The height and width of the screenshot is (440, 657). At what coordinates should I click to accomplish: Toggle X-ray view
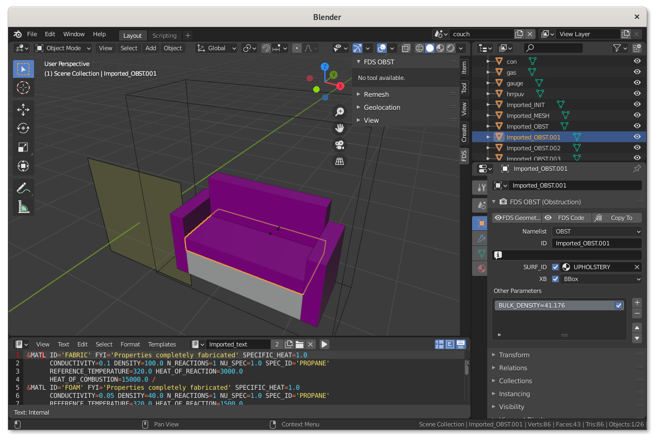[x=406, y=48]
